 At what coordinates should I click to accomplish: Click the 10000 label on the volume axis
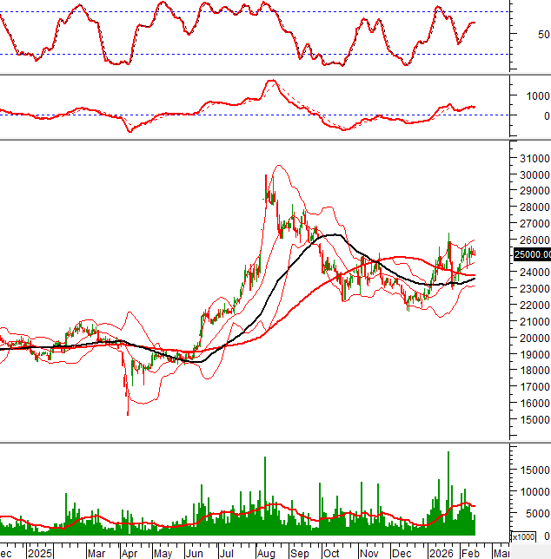(533, 491)
